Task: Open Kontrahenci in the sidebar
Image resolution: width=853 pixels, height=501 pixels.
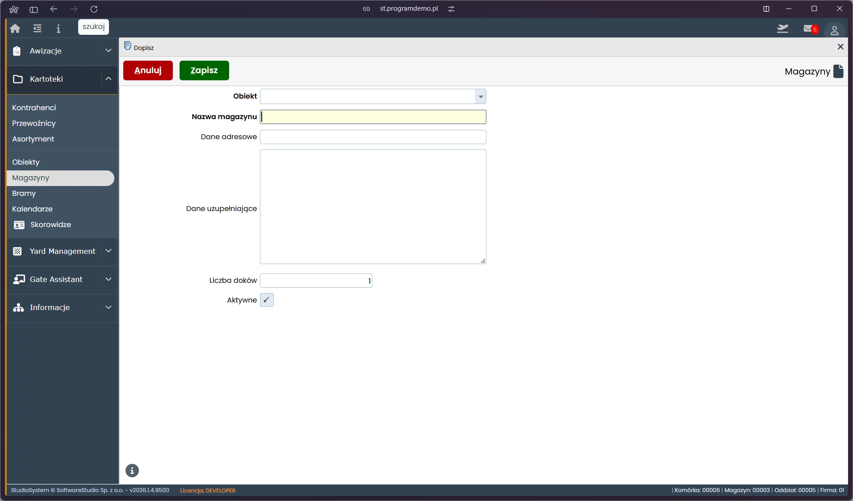Action: coord(34,108)
